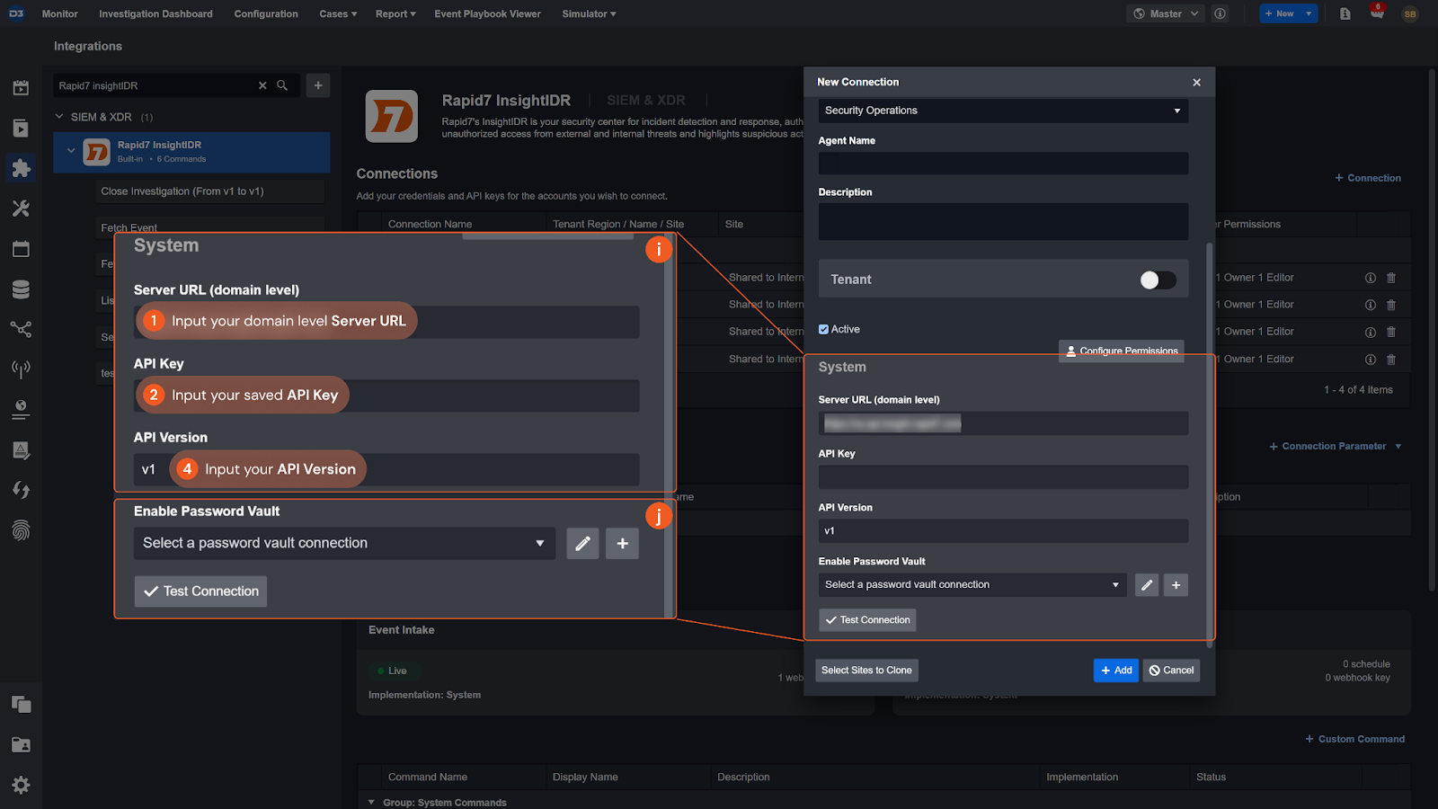Click the search magnifier icon
1438x809 pixels.
pos(282,85)
